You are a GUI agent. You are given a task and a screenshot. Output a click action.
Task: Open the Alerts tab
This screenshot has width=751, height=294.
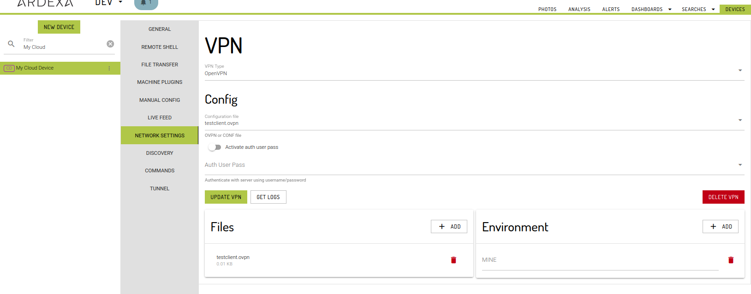point(611,9)
